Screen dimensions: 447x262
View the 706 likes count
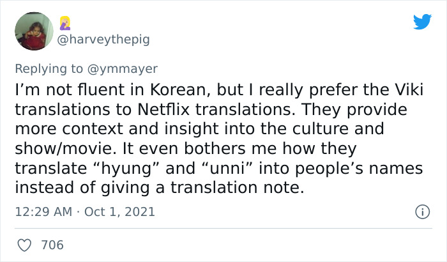(52, 245)
